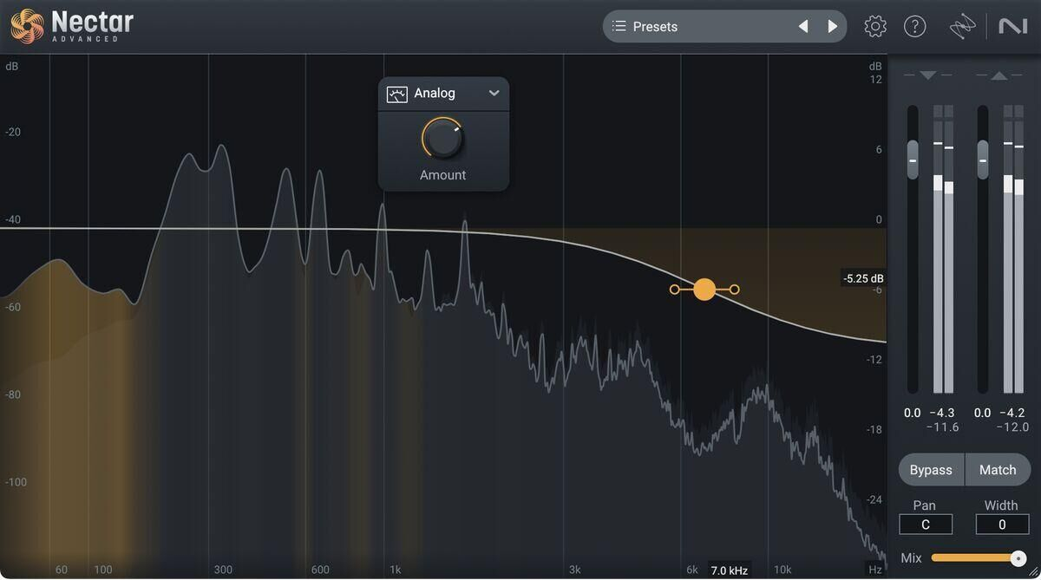
Task: Toggle the Match gain button
Action: pos(998,470)
